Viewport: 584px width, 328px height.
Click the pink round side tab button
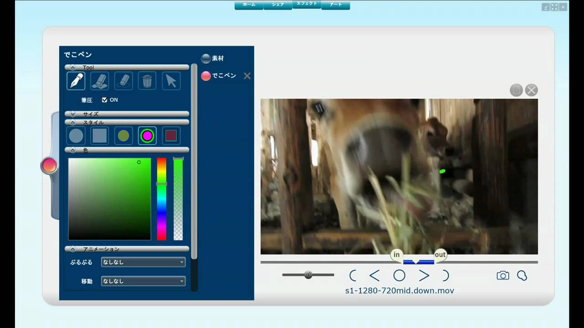coord(49,166)
